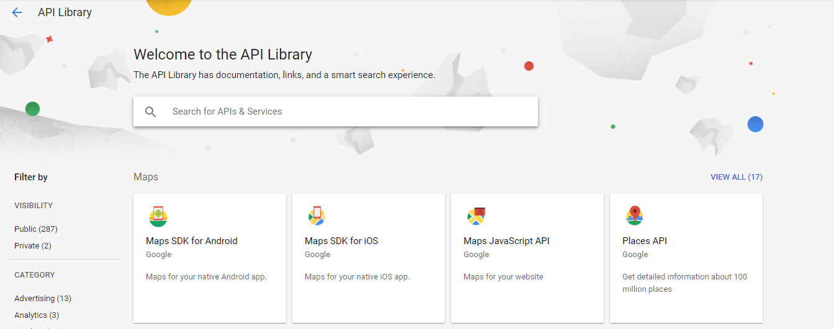Click 'Maps for your native iOS app' description
The height and width of the screenshot is (329, 834).
[357, 277]
